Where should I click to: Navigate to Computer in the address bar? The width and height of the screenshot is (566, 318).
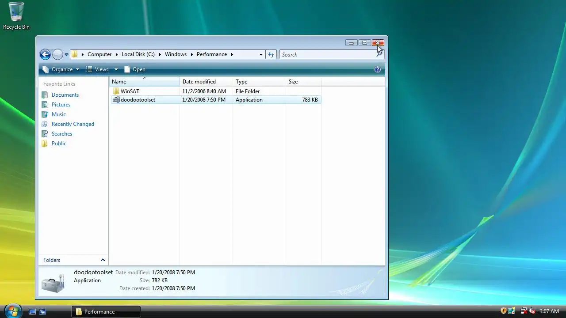point(99,54)
